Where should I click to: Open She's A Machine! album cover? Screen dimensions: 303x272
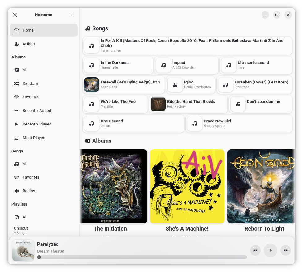(x=187, y=186)
